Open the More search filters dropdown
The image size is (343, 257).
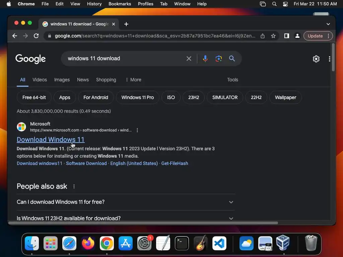pos(133,80)
